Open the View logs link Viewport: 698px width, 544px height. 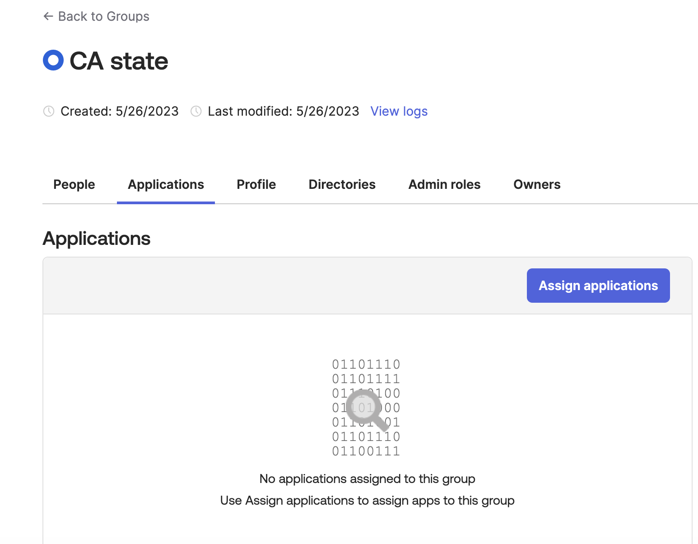[399, 111]
